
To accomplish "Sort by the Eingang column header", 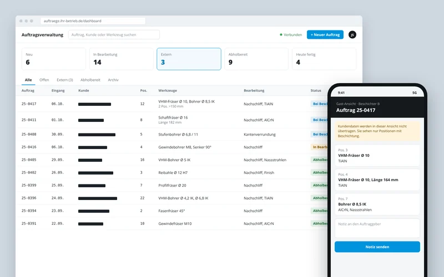I will 58,90.
